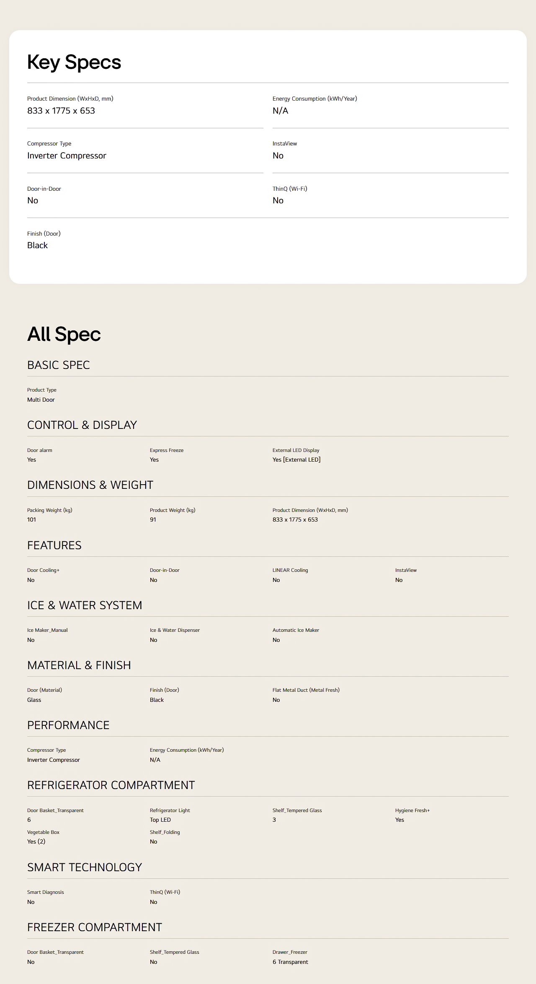
Task: Click the MATERIAL & FINISH section heading
Action: [x=79, y=665]
